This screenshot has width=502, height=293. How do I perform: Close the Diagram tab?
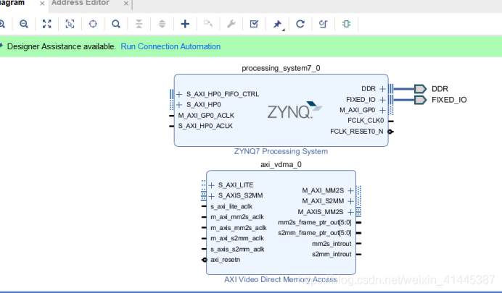pos(42,3)
